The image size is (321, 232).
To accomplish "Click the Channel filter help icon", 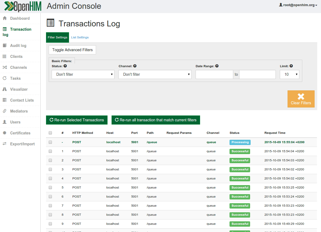I will (x=135, y=66).
